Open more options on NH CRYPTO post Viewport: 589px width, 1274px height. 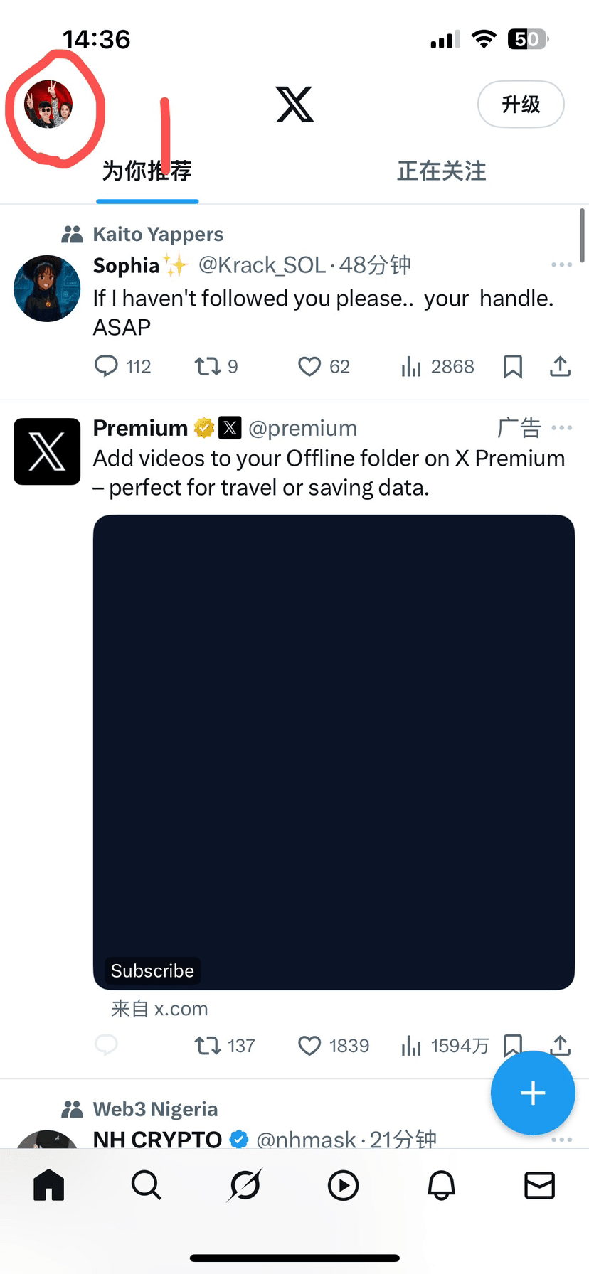click(x=561, y=1140)
